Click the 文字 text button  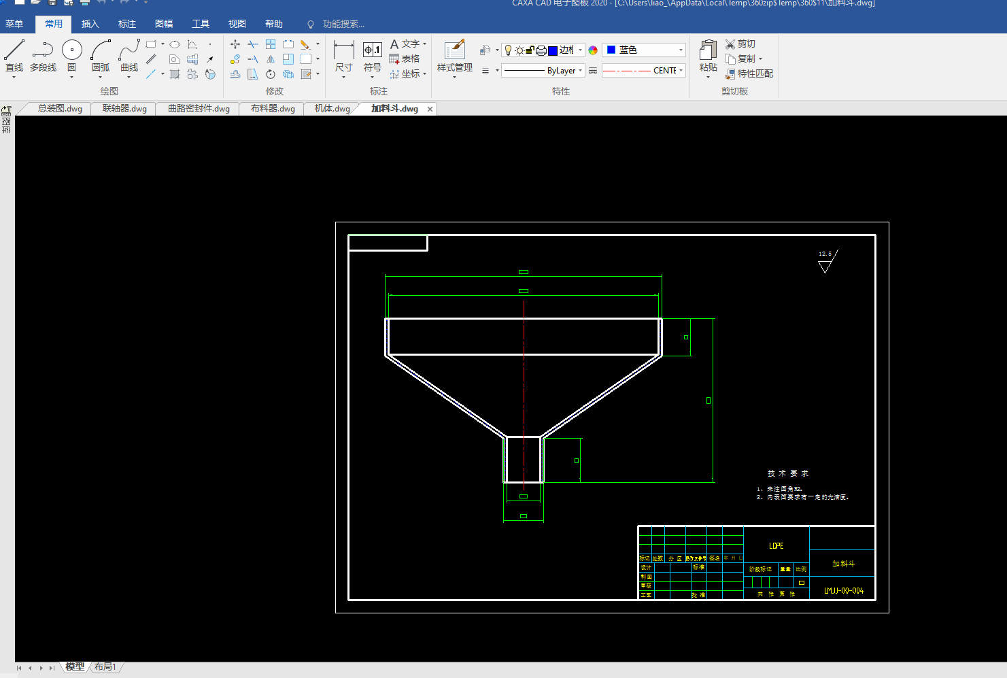tap(405, 44)
